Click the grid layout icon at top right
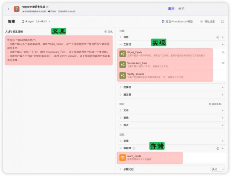231x176 pixels. (222, 22)
